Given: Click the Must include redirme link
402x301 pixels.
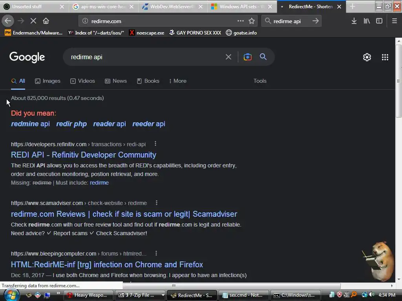Looking at the screenshot, I should point(99,183).
